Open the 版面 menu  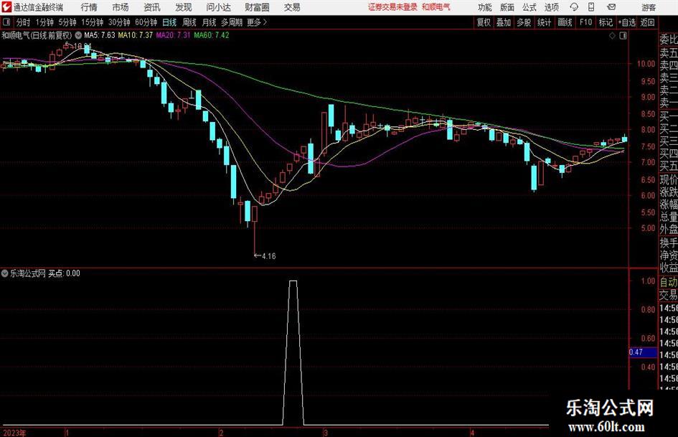click(507, 7)
